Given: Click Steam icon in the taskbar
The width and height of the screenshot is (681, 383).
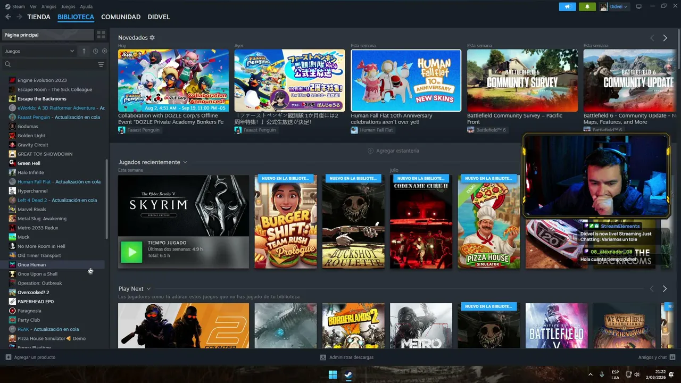Looking at the screenshot, I should click(x=348, y=374).
